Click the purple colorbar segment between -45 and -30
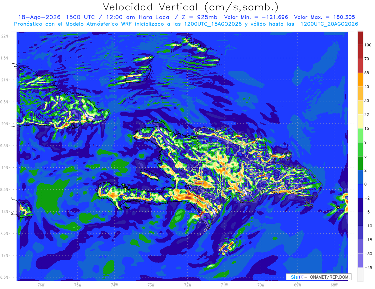Viewport: 375px width, 289px height. pyautogui.click(x=360, y=261)
